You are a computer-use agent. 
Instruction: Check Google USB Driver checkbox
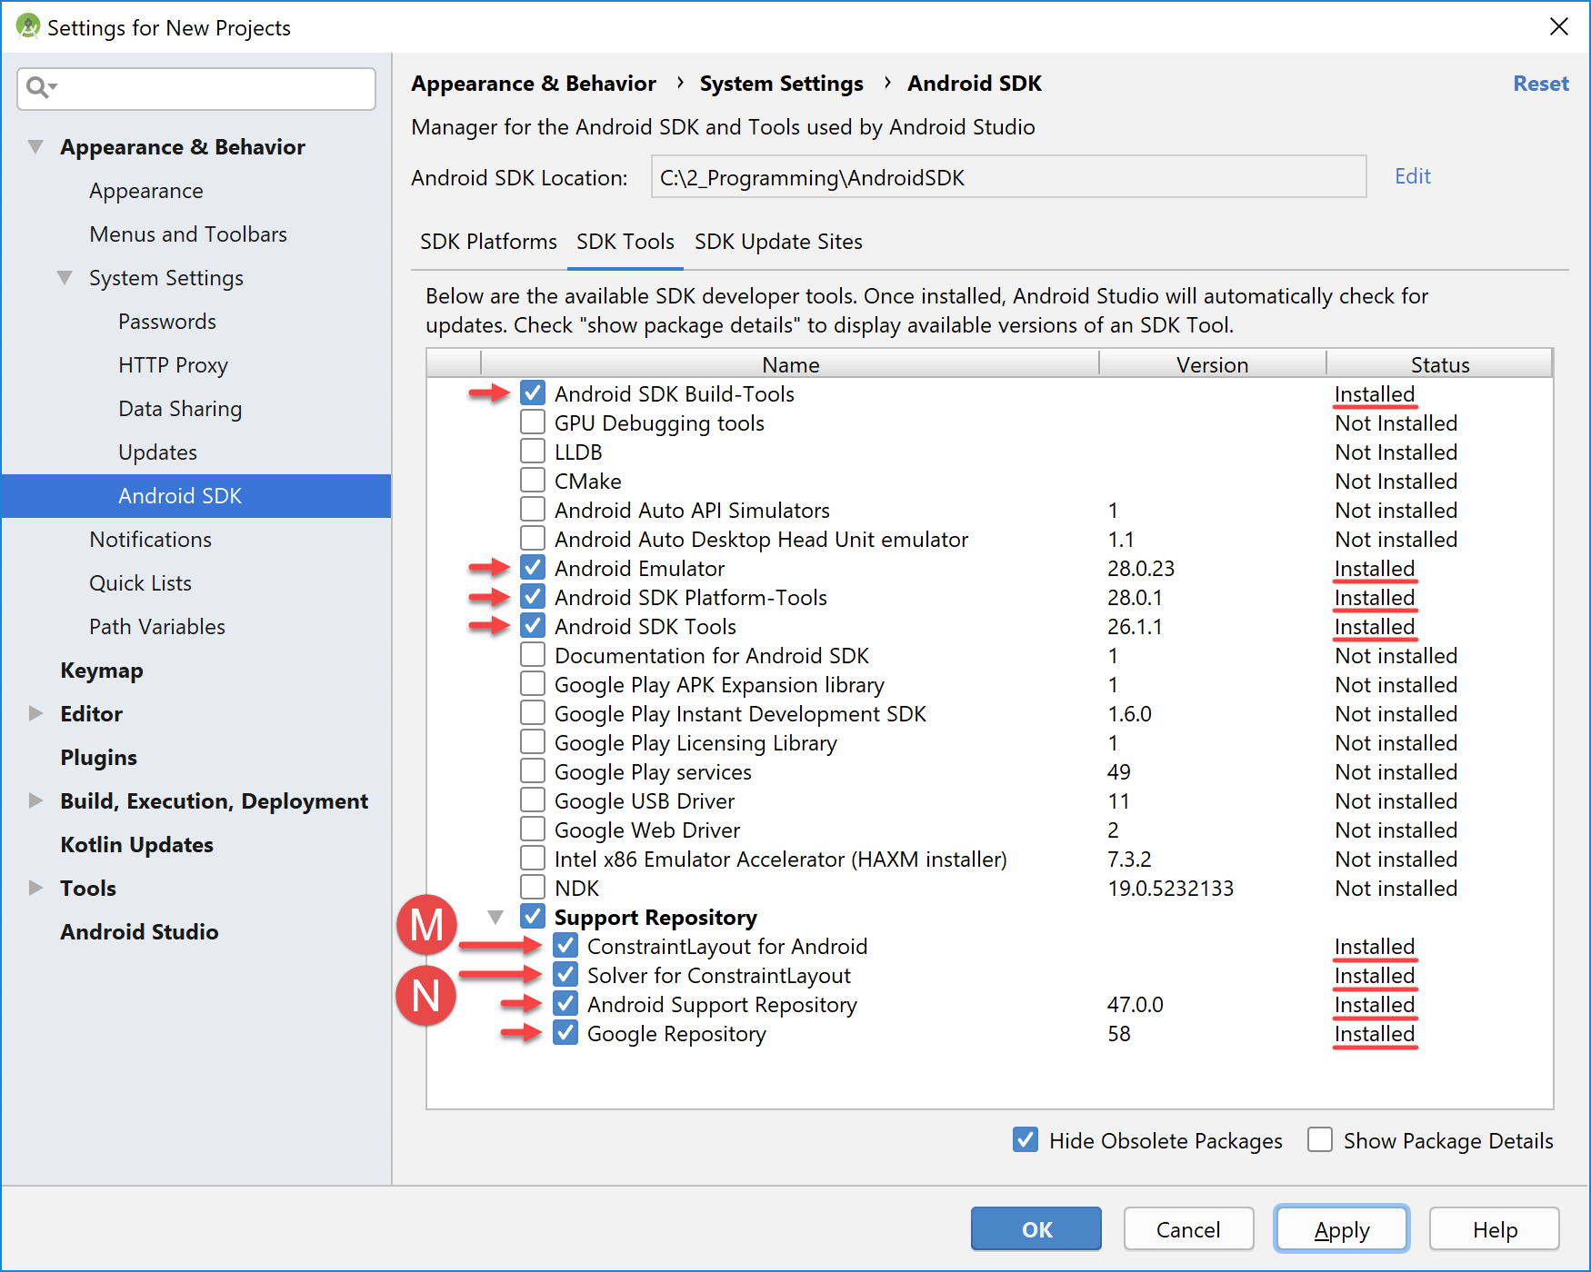tap(533, 800)
